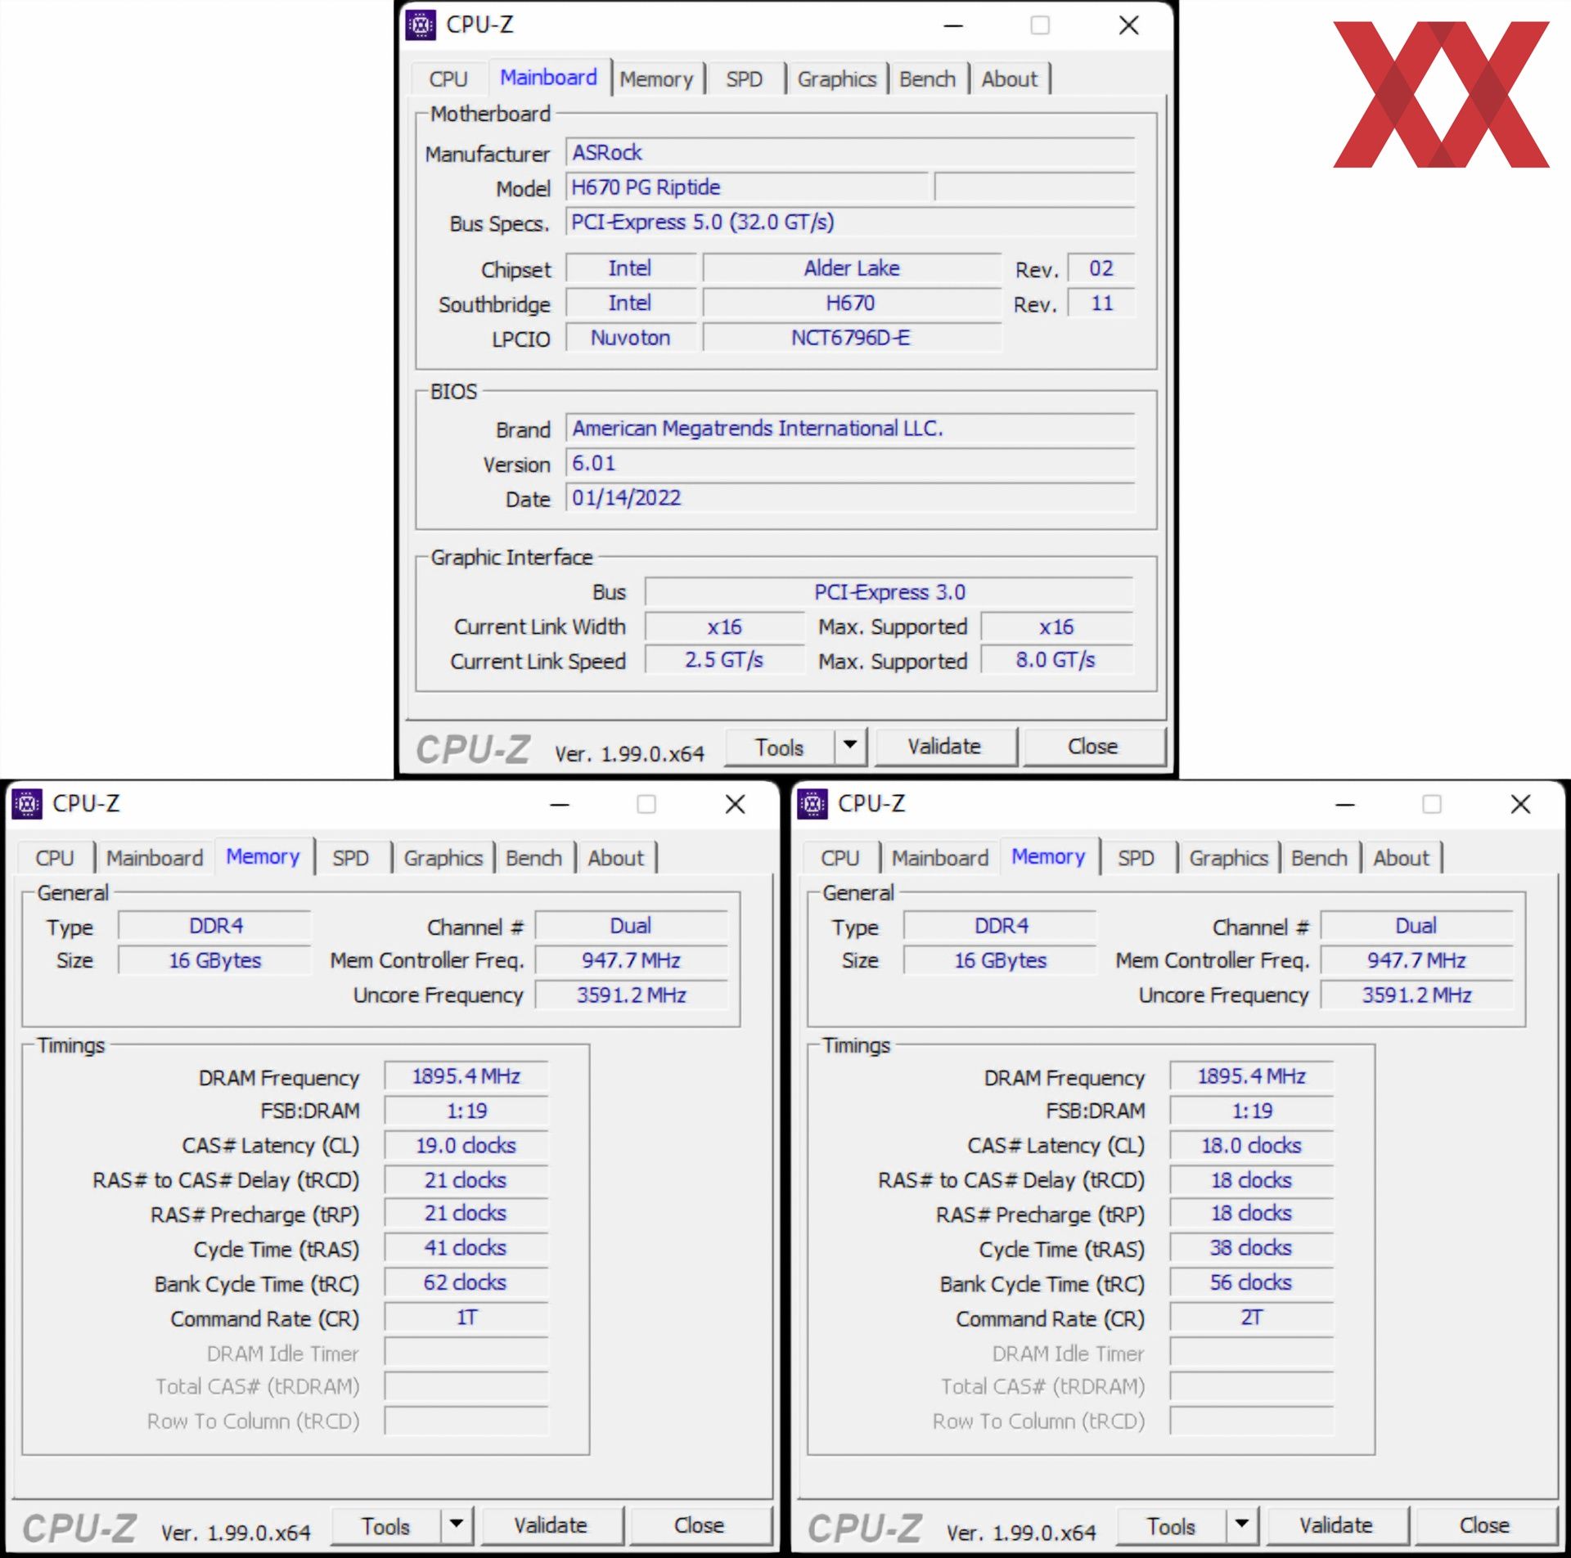Select the Mainboard tab in the top window
This screenshot has width=1571, height=1558.
tap(549, 78)
